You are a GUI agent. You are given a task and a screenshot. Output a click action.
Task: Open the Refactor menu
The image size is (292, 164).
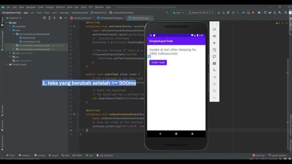pyautogui.click(x=60, y=7)
